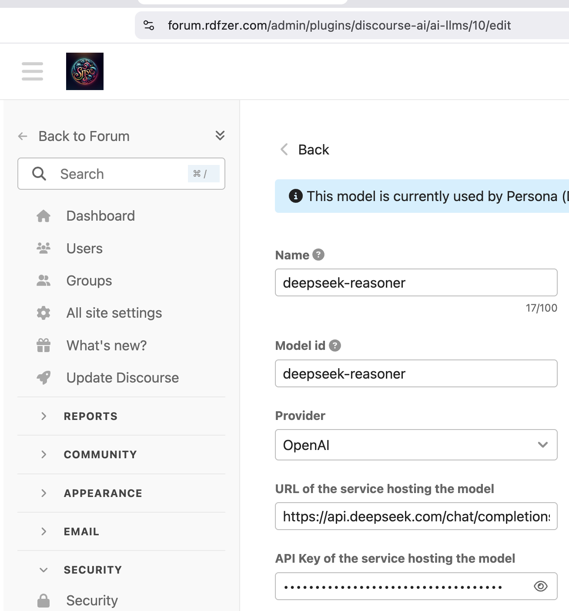Expand the COMMUNITY sidebar section
The height and width of the screenshot is (611, 569).
point(100,454)
